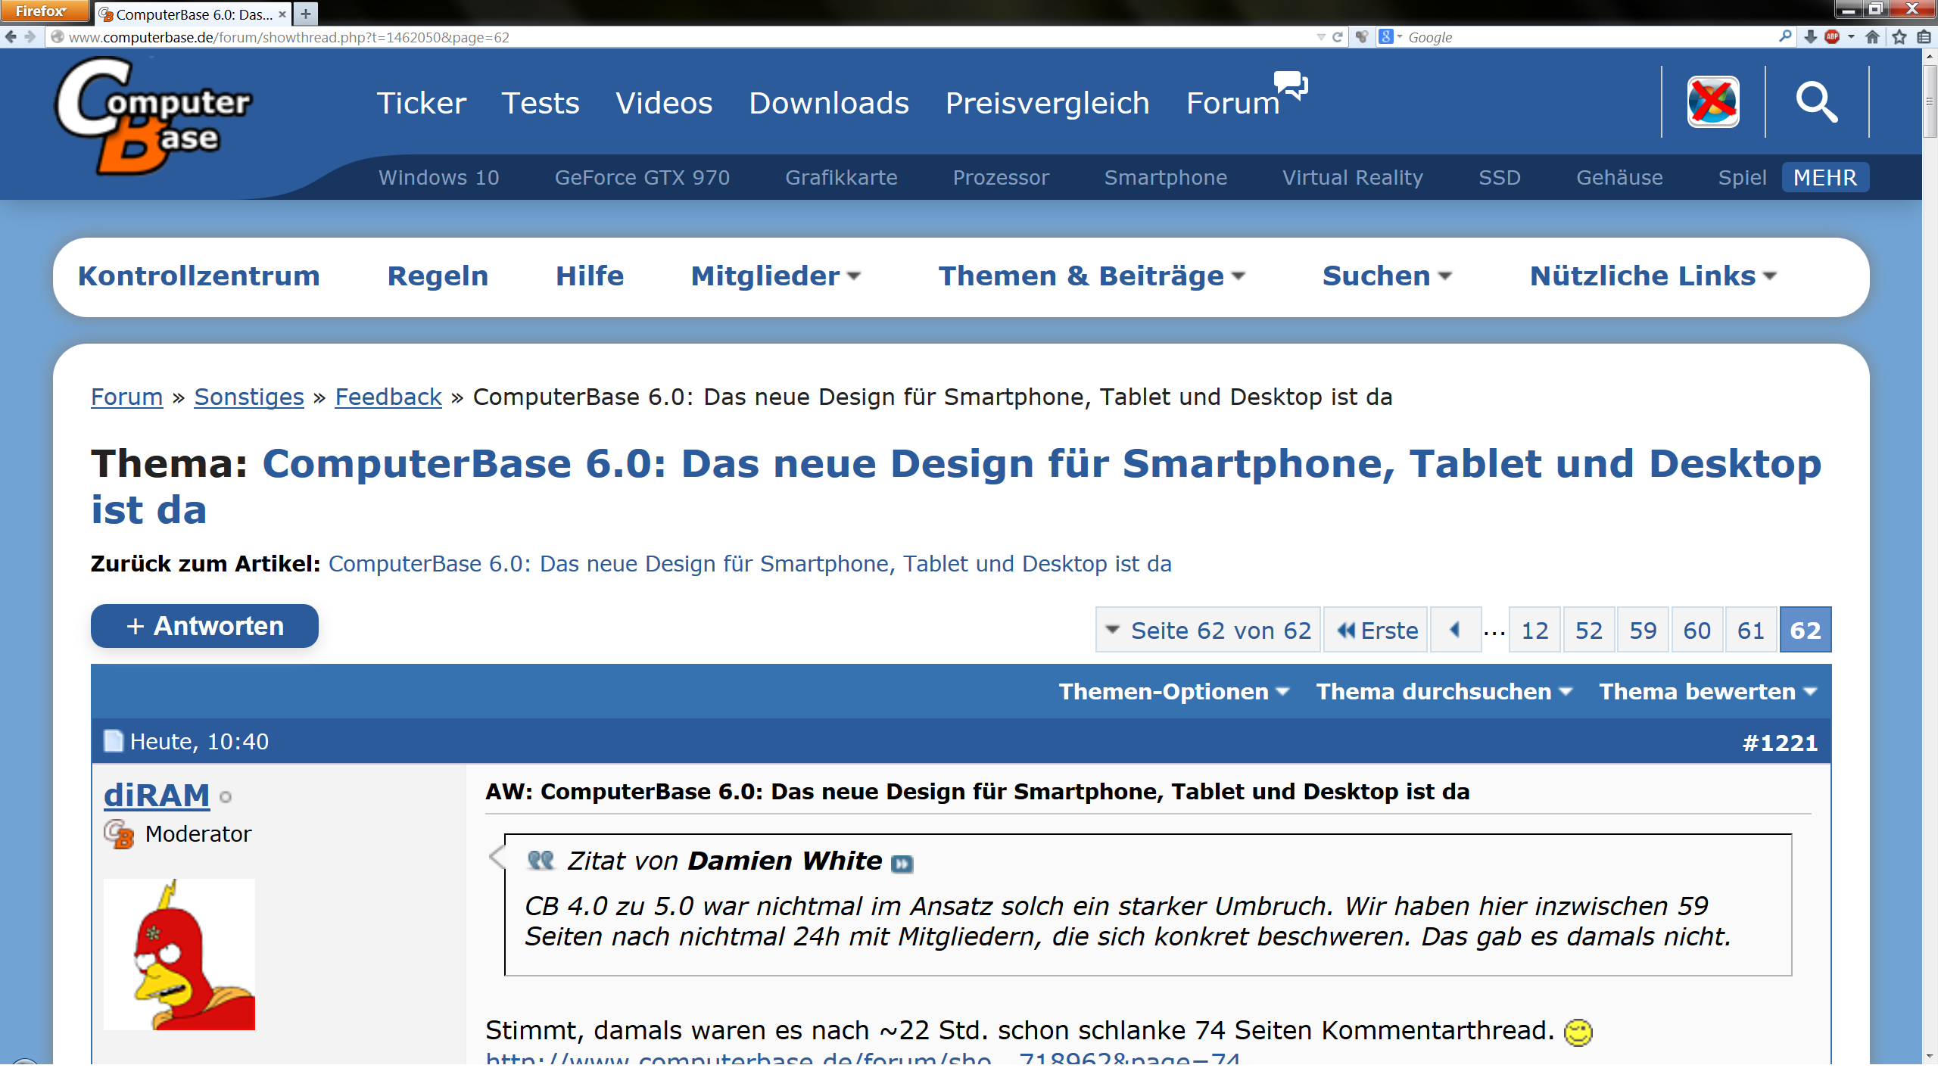1938x1090 pixels.
Task: Open the Downloads navigation item
Action: [x=828, y=103]
